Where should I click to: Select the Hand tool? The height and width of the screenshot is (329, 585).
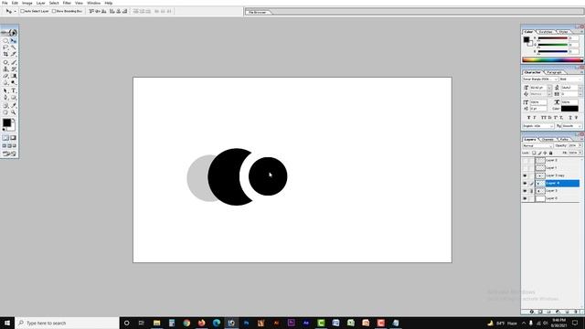pyautogui.click(x=5, y=112)
